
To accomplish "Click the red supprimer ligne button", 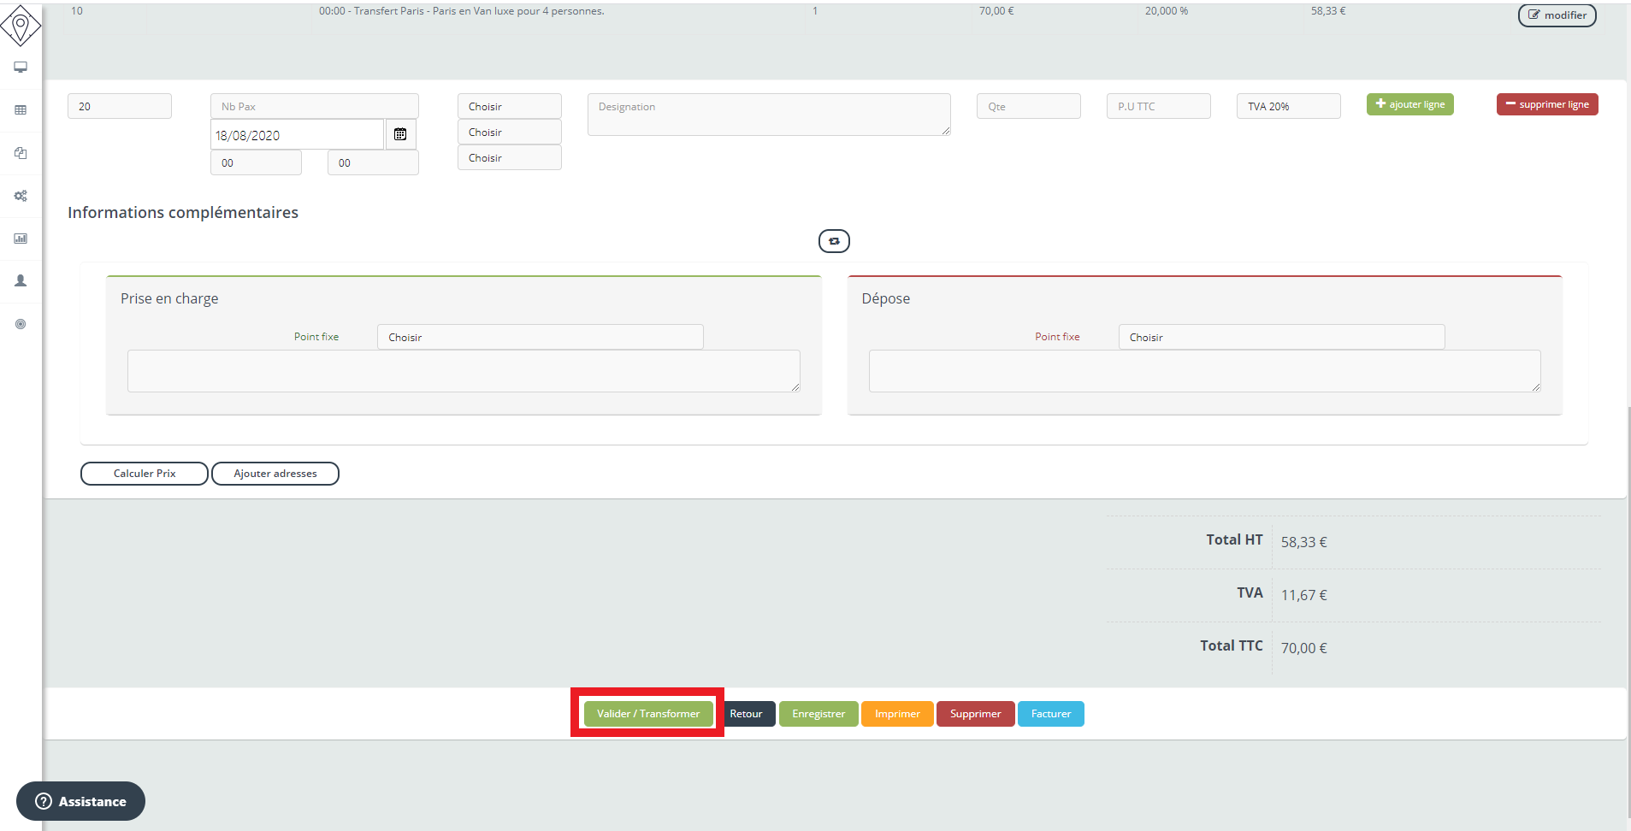I will click(x=1546, y=104).
